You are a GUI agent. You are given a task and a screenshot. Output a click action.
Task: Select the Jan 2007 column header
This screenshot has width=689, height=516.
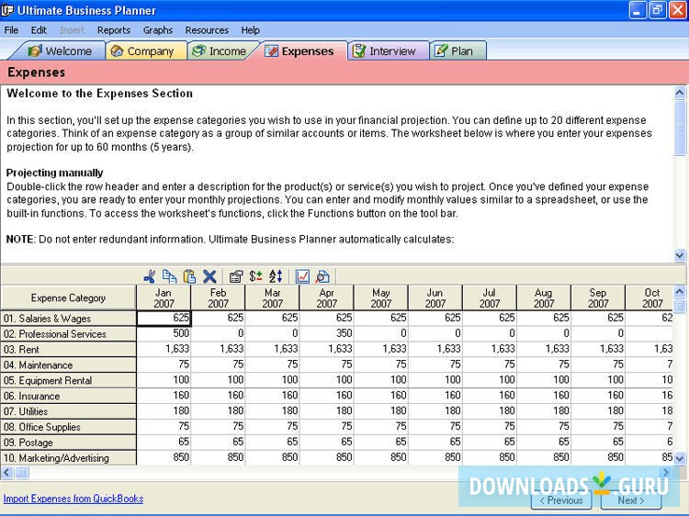[x=164, y=297]
